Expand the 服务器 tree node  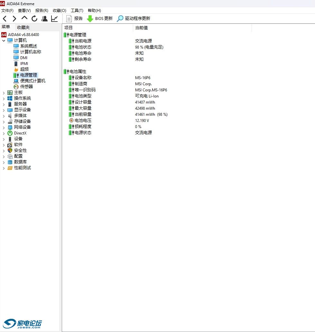[4, 104]
